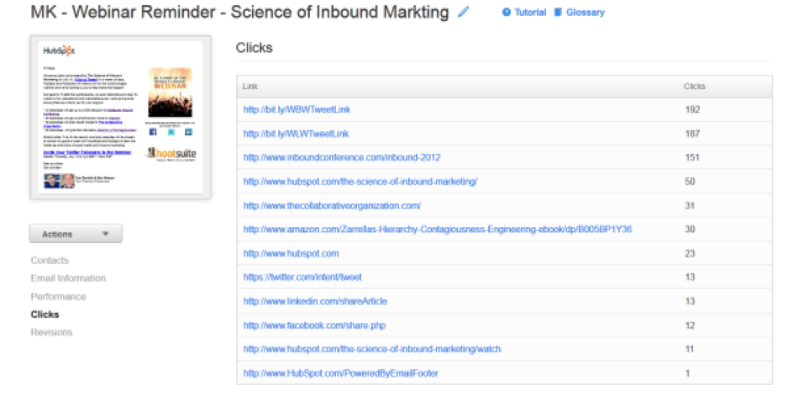The width and height of the screenshot is (788, 396).
Task: Click the 30 clicks value
Action: (x=690, y=230)
